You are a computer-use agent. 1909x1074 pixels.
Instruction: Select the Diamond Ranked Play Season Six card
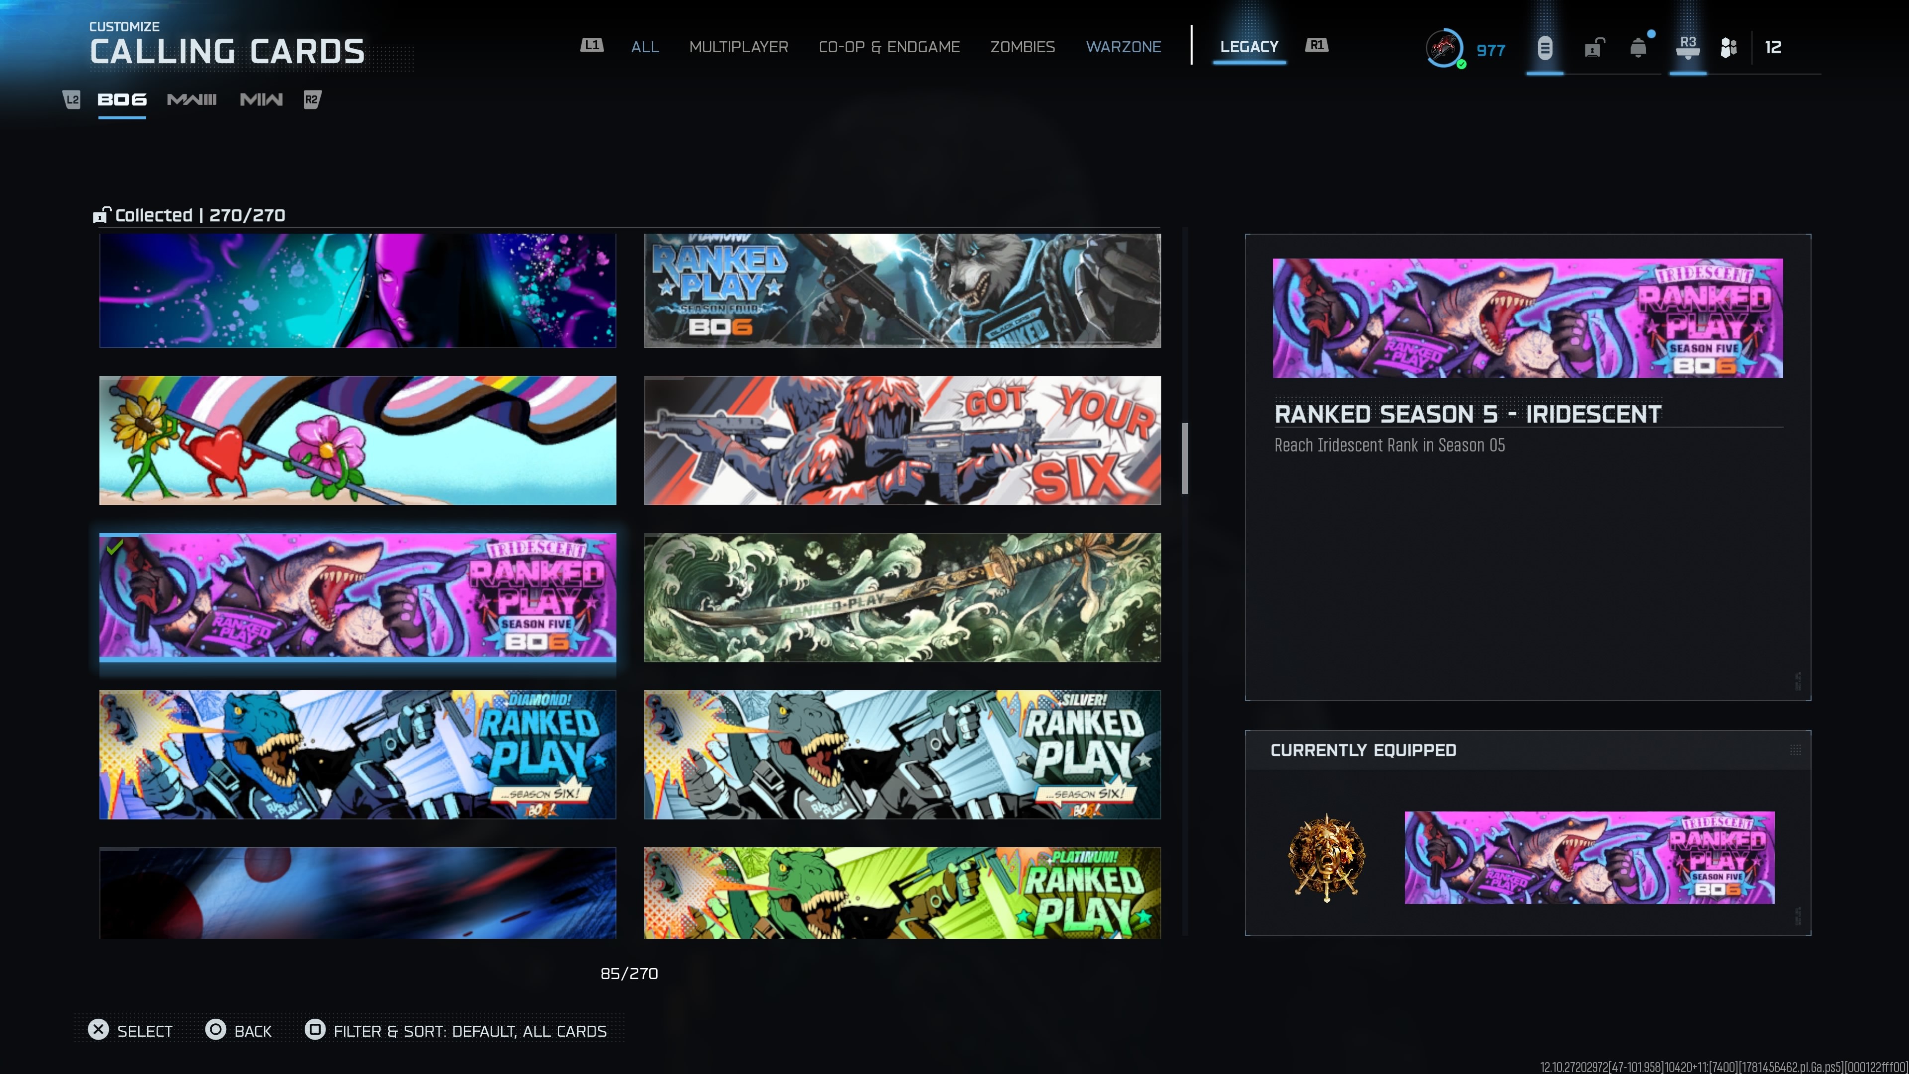358,755
